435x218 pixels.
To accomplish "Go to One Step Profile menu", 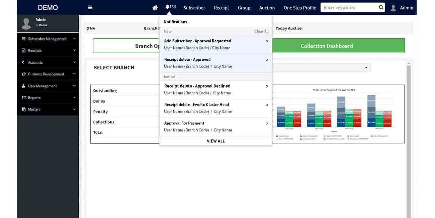I will click(299, 8).
